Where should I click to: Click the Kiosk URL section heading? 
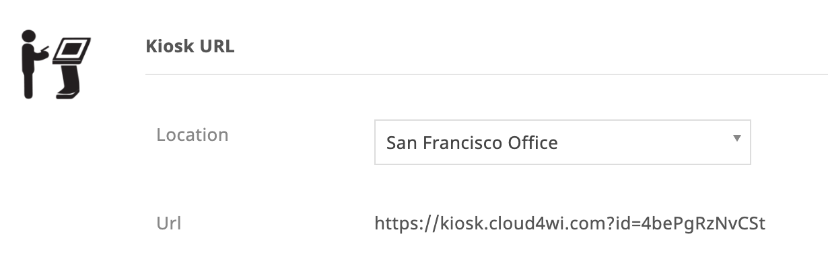point(190,47)
